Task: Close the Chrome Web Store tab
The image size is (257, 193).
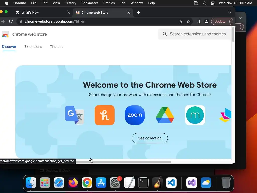Action: click(129, 13)
